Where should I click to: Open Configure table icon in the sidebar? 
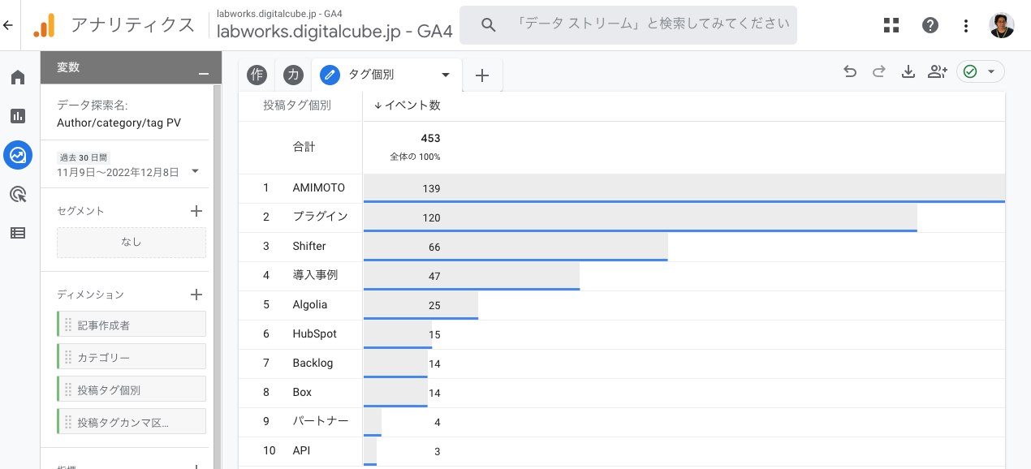click(x=18, y=233)
